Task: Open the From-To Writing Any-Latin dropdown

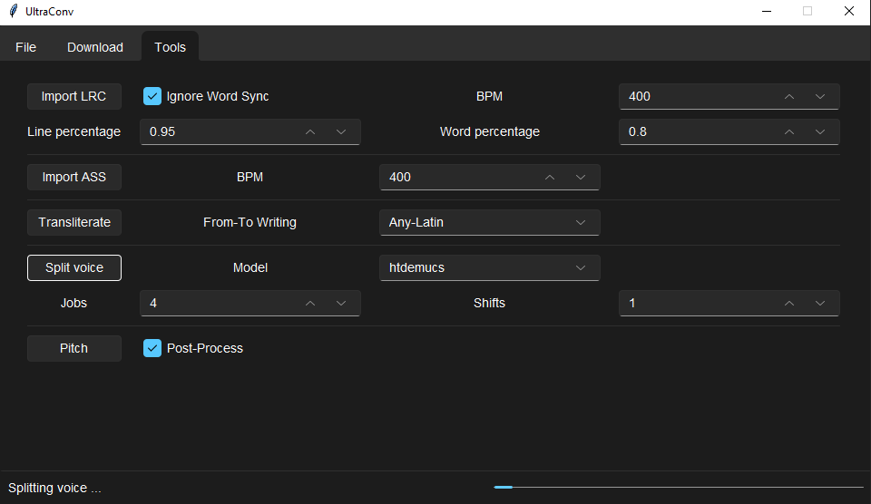Action: pyautogui.click(x=489, y=223)
